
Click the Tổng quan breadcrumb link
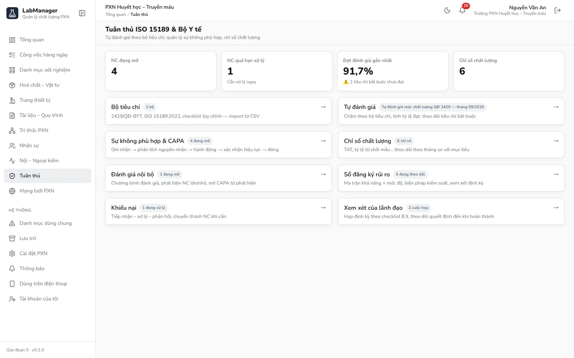click(x=116, y=14)
